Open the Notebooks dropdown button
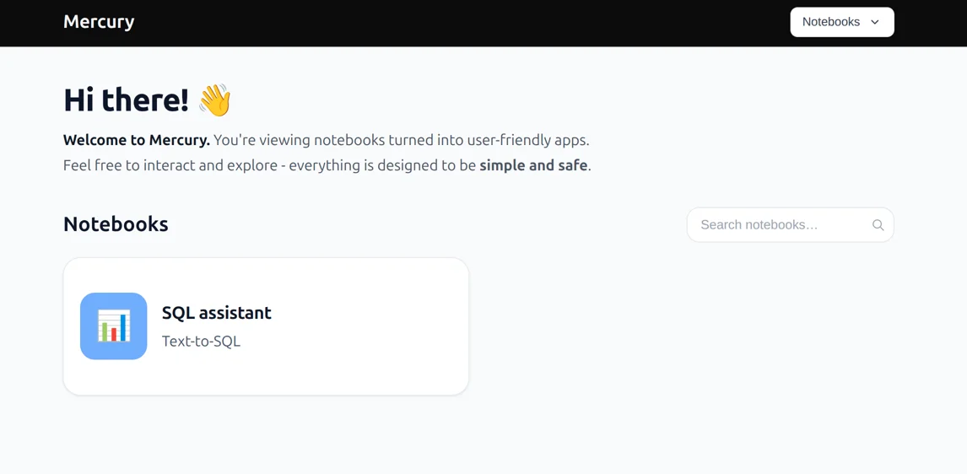This screenshot has width=967, height=474. pos(841,22)
